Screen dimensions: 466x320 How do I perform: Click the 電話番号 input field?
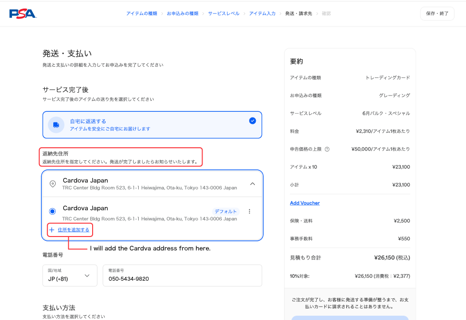pos(182,276)
